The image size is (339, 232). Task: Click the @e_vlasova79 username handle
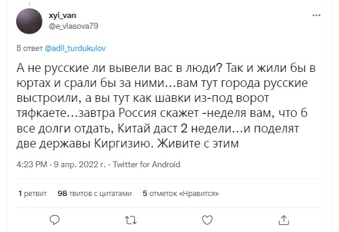(74, 26)
